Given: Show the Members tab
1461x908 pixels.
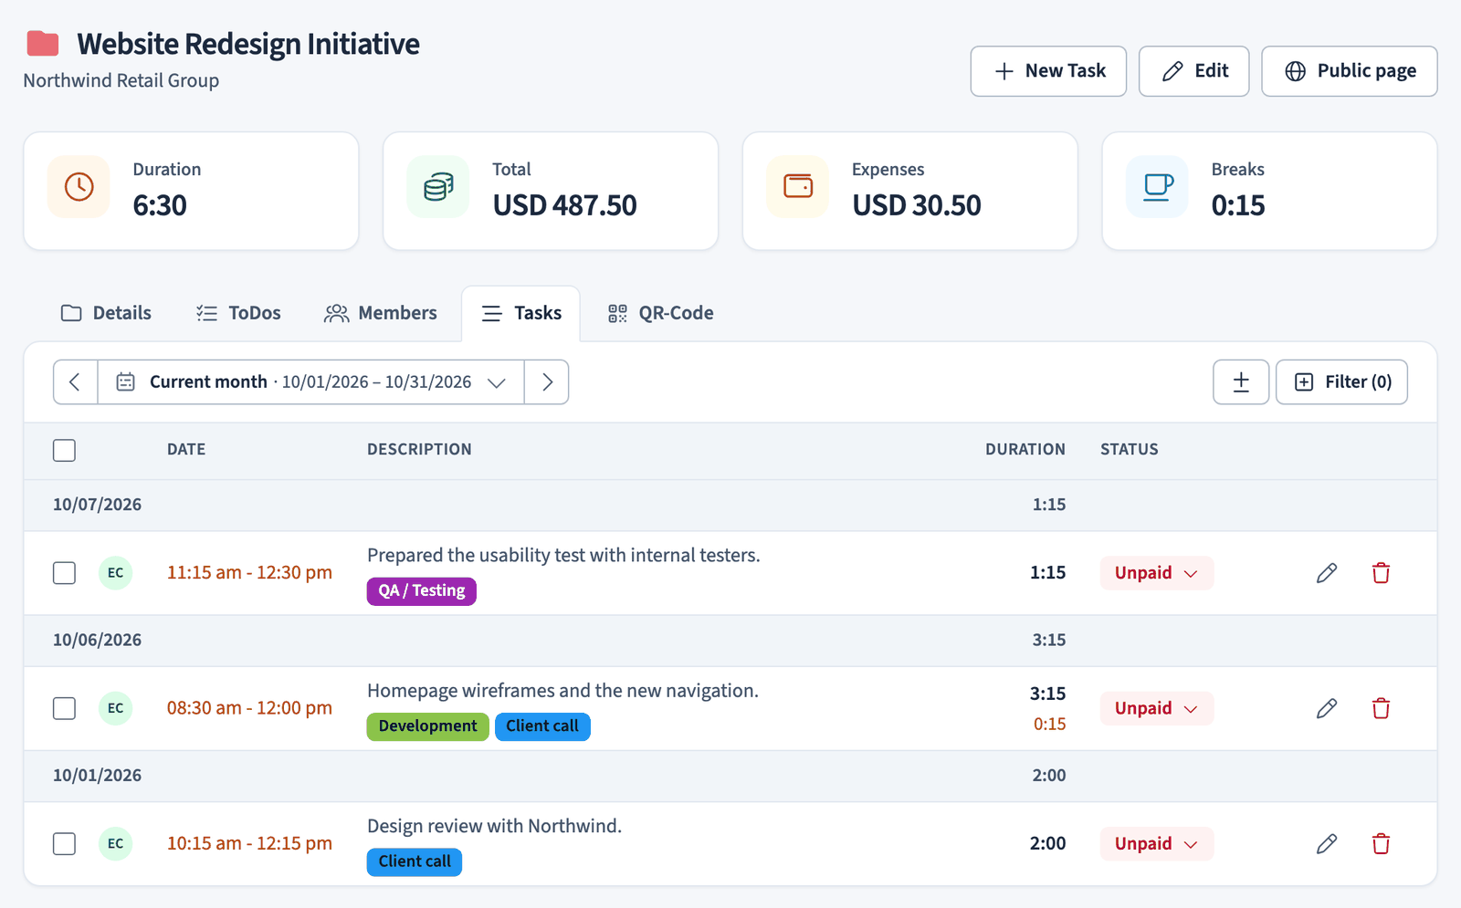Looking at the screenshot, I should click(380, 313).
